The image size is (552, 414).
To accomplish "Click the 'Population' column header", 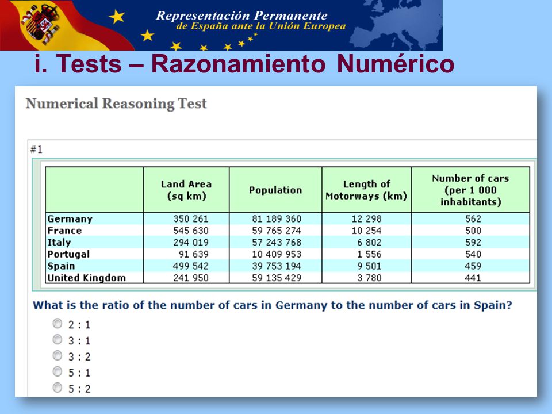I will (275, 190).
